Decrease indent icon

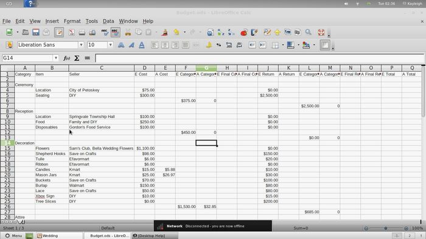[x=252, y=45]
